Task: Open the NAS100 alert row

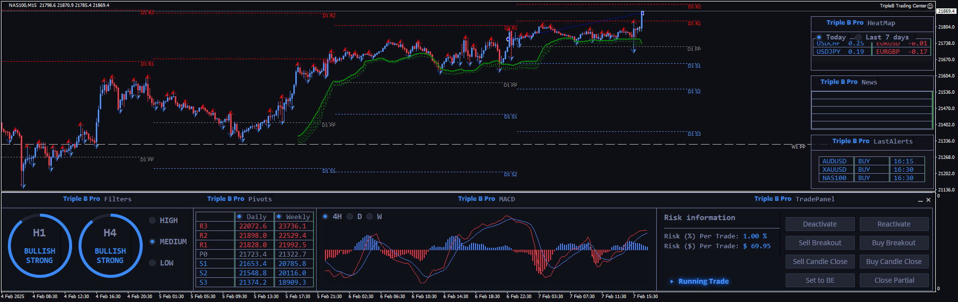Action: [x=834, y=178]
